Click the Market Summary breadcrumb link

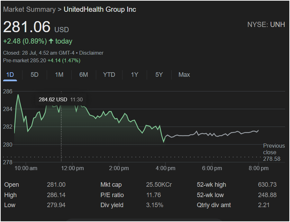(29, 9)
